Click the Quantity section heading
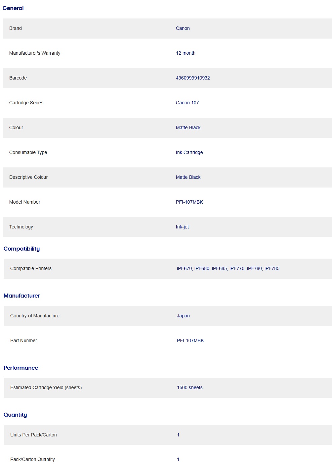This screenshot has height=471, width=332. (15, 415)
